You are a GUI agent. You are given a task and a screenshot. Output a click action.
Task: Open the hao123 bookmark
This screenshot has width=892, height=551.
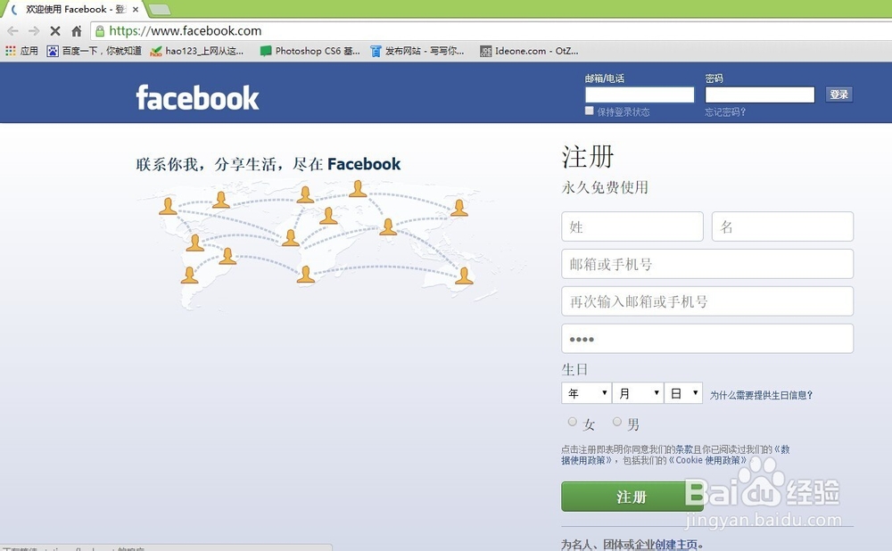point(196,51)
